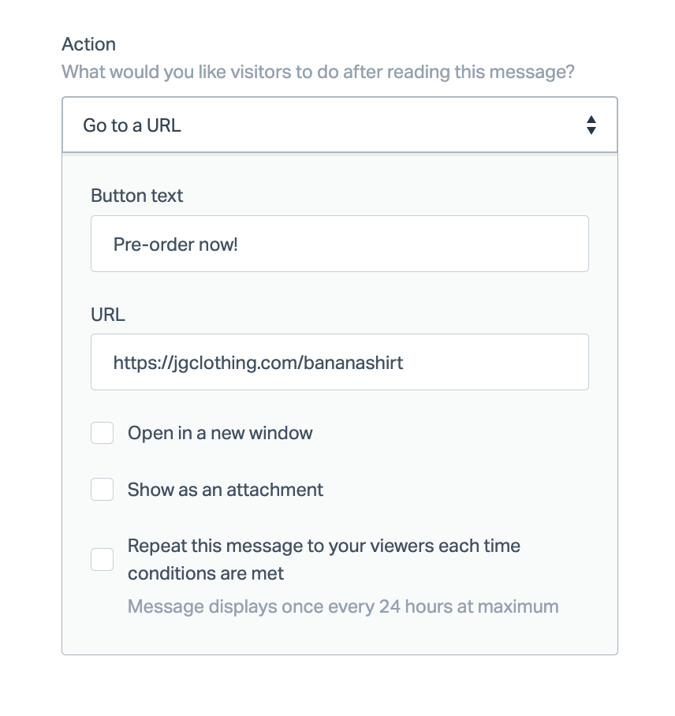
Task: Select the URL input field
Action: [339, 362]
